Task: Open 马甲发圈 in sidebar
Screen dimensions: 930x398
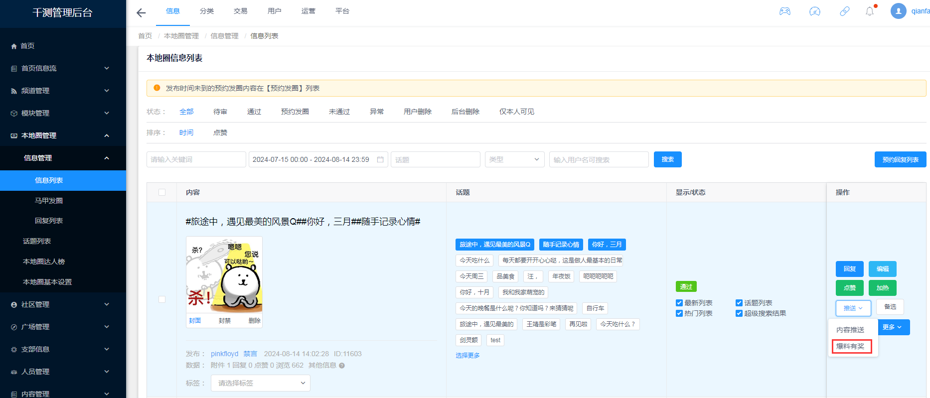Action: click(x=49, y=201)
